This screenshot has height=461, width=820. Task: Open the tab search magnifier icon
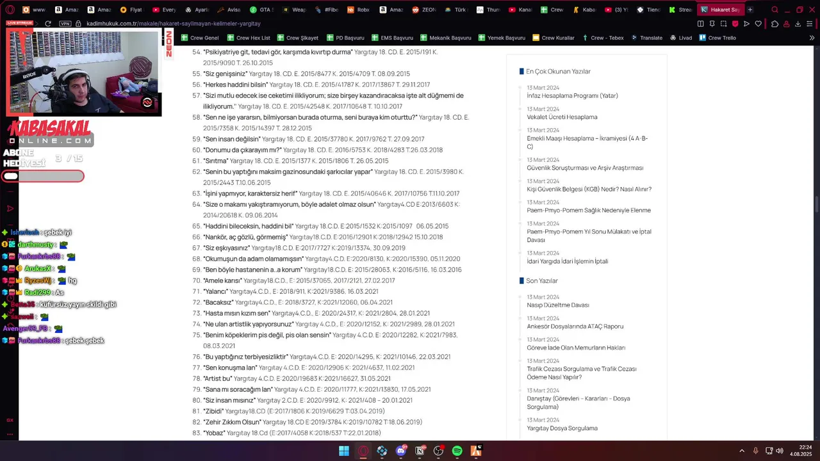coord(775,10)
